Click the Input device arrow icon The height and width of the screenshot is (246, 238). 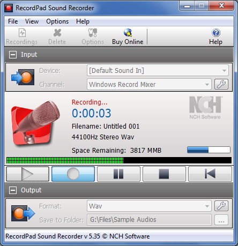23,77
